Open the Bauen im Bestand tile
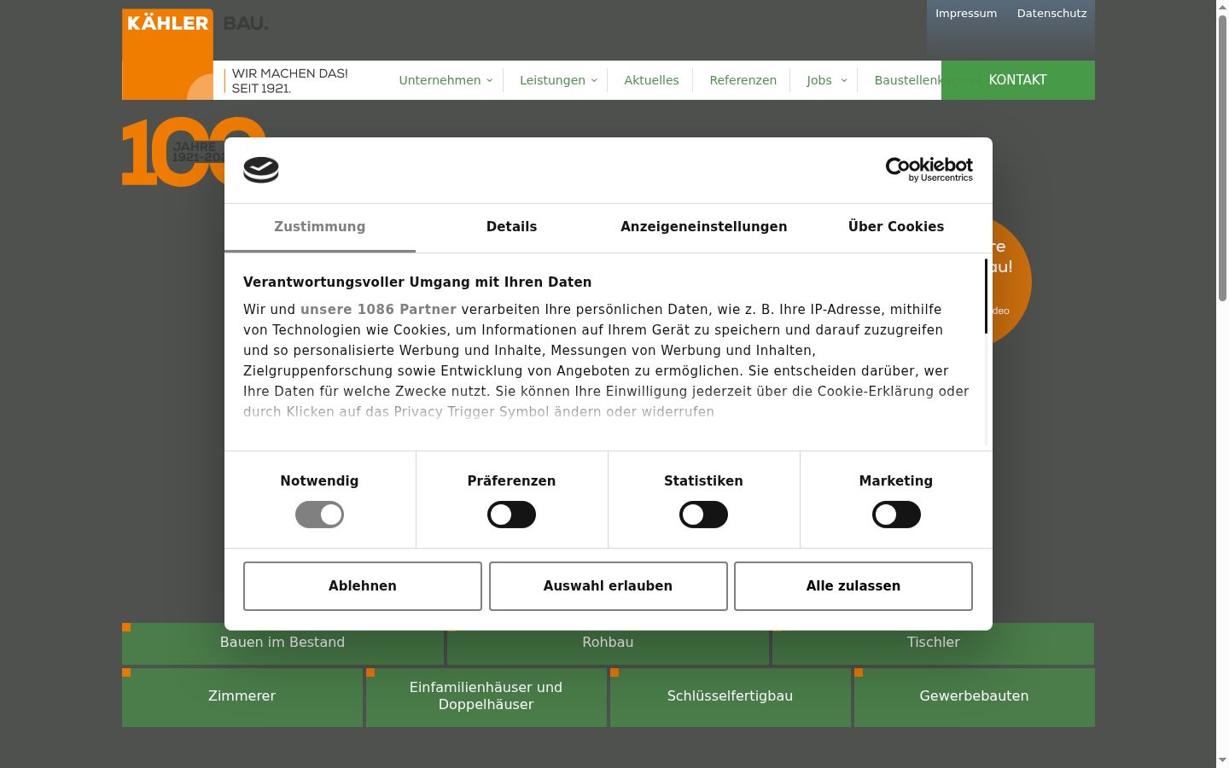Image resolution: width=1229 pixels, height=768 pixels. 282,643
